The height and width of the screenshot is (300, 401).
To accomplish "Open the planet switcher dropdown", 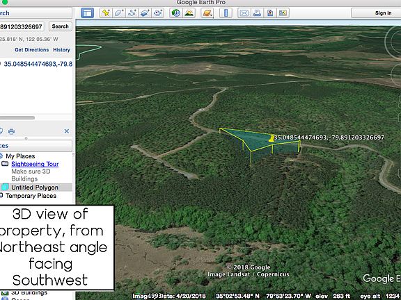I will tap(207, 12).
